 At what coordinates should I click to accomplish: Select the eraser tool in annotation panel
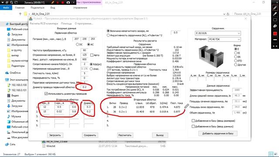275,26
